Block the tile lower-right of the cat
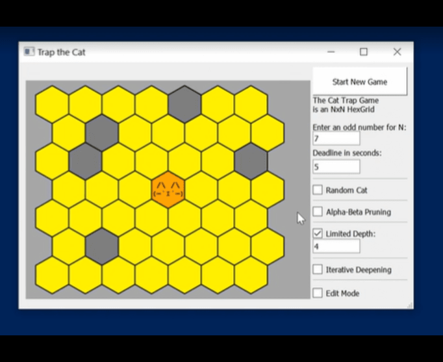443x362 pixels. pos(184,218)
